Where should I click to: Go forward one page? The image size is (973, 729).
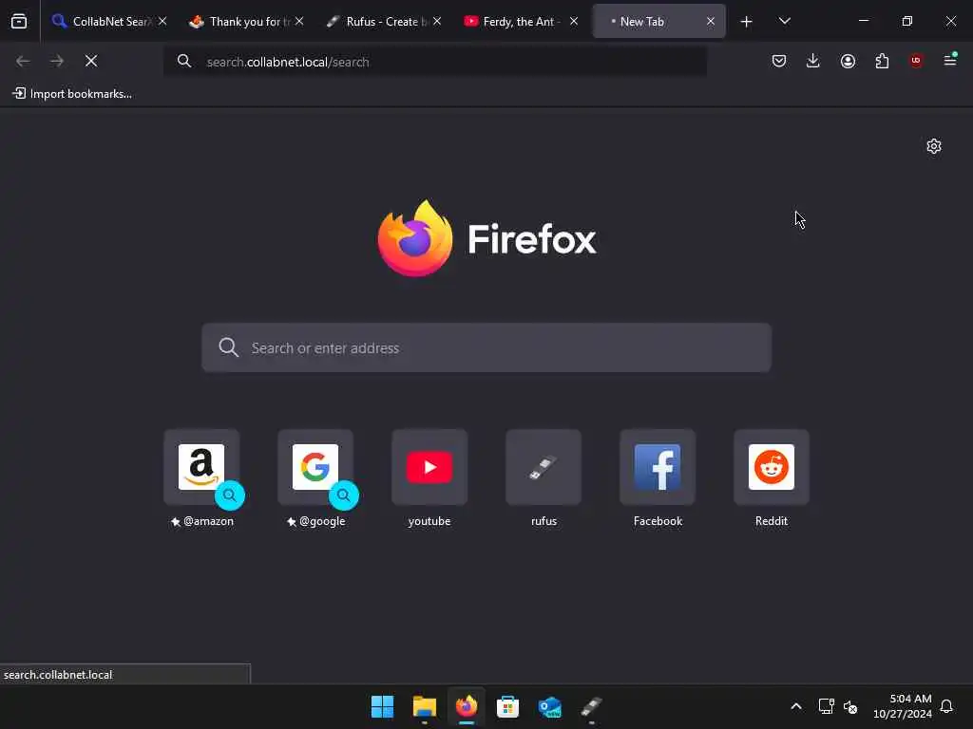click(56, 61)
